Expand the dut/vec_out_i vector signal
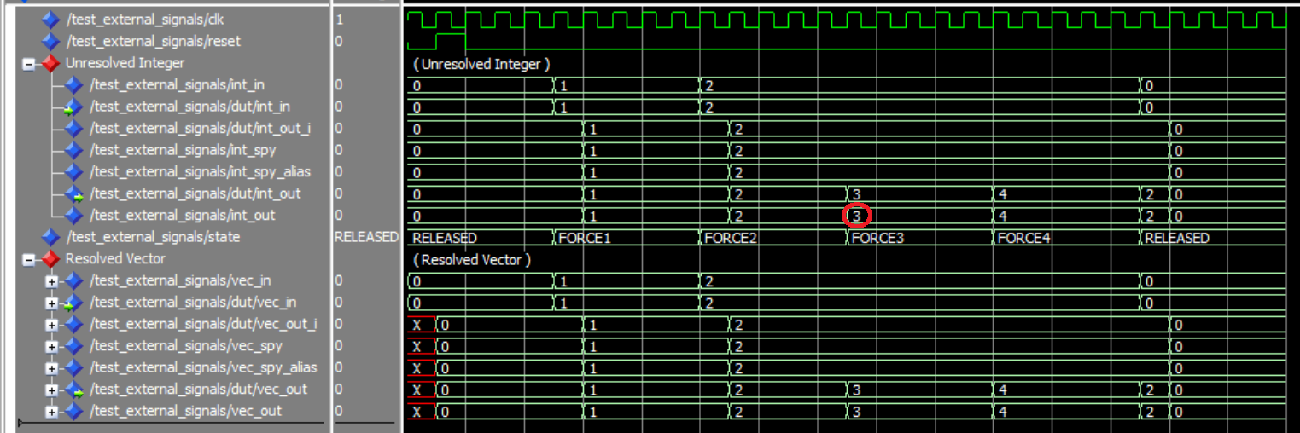The image size is (1300, 433). 52,324
